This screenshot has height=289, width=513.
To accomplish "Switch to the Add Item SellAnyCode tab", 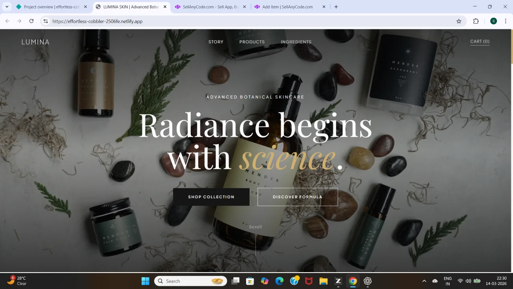I will (289, 7).
